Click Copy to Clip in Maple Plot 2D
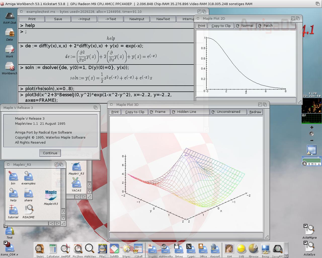Viewport: 322px width, 258px height. point(221,26)
